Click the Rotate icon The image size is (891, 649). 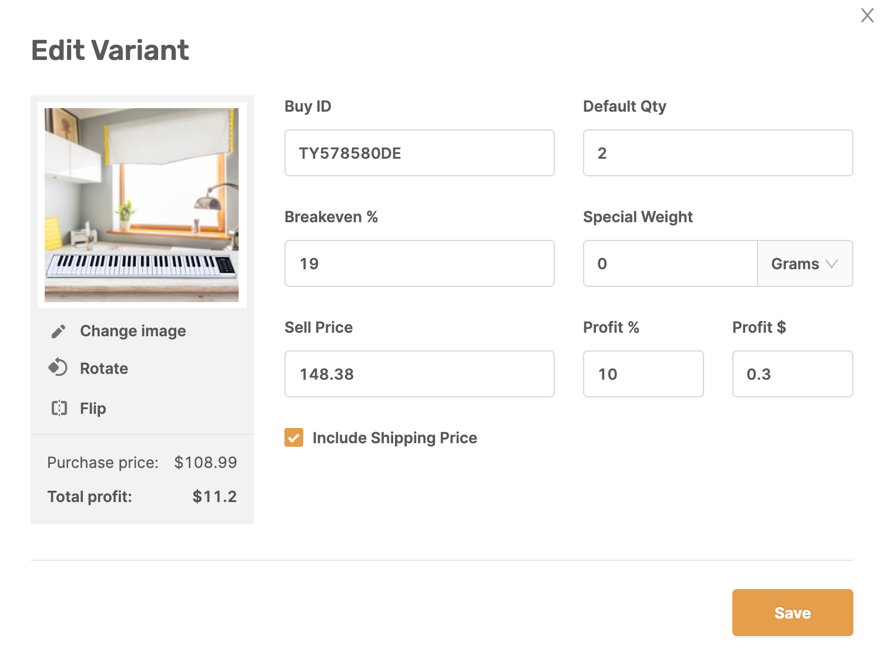[58, 367]
